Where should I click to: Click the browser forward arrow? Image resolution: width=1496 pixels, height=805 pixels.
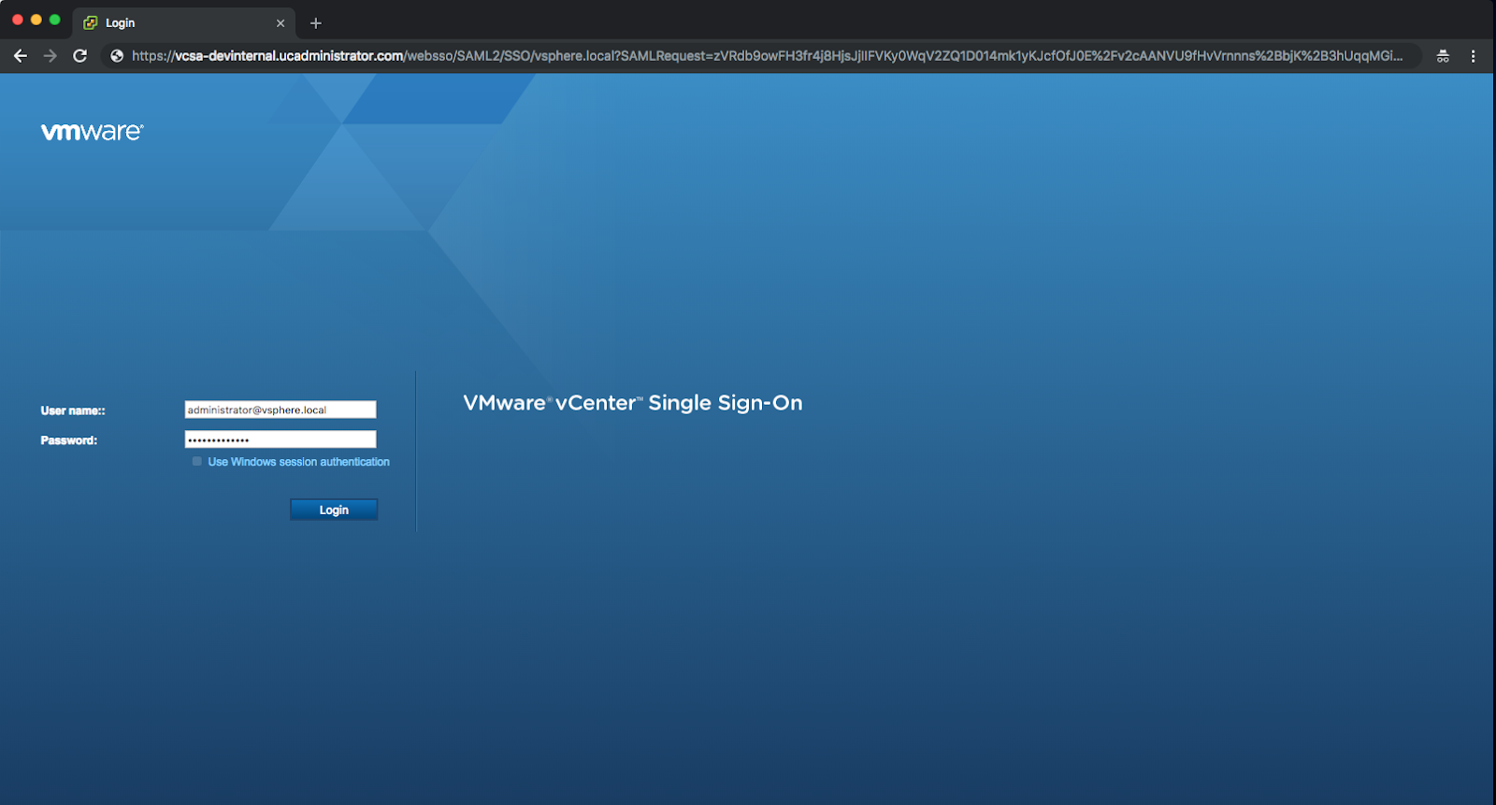click(x=50, y=56)
